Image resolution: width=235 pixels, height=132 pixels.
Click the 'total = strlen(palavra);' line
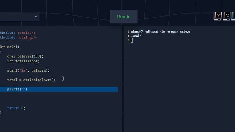[31, 80]
